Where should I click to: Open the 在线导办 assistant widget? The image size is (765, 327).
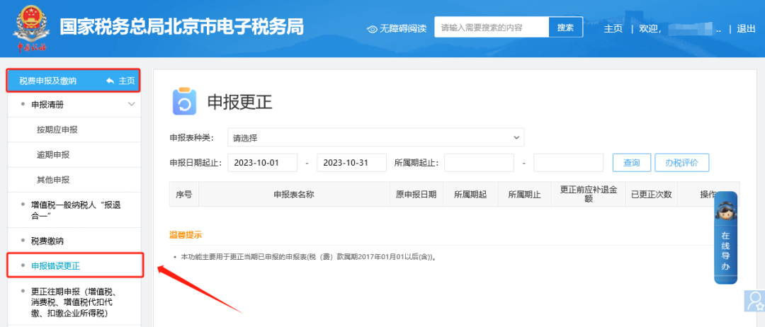725,237
